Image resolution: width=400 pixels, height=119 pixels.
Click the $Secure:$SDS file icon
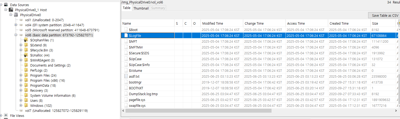(126, 53)
